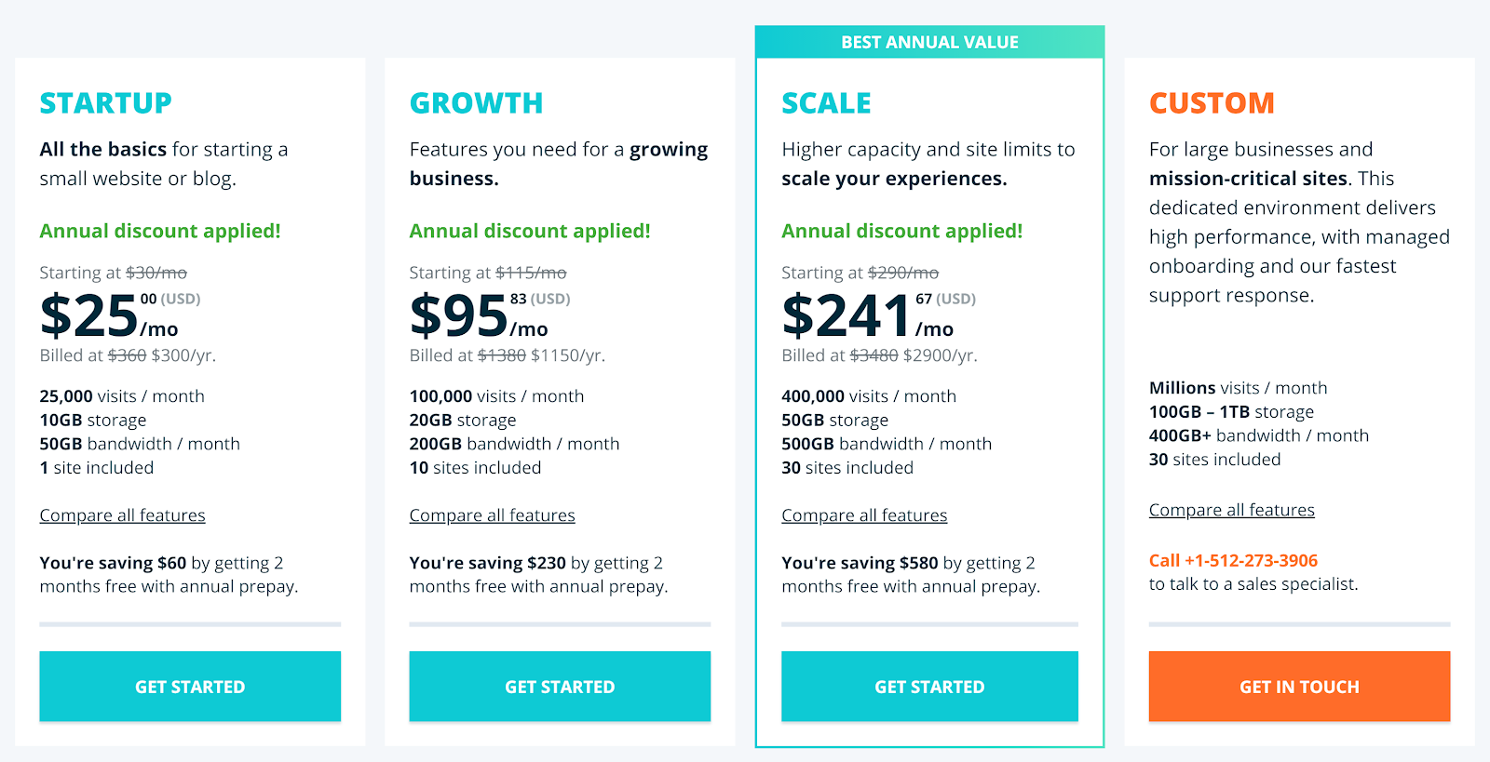Viewport: 1490px width, 762px height.
Task: Click Get Started under the Scale plan
Action: (x=929, y=687)
